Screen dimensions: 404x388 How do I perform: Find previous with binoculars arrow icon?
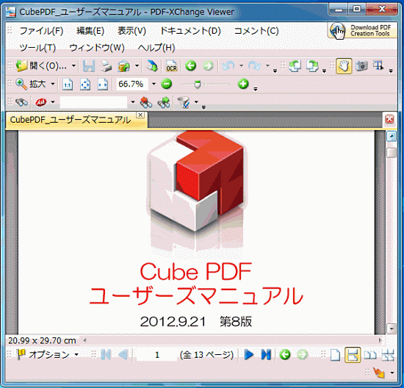coord(146,102)
